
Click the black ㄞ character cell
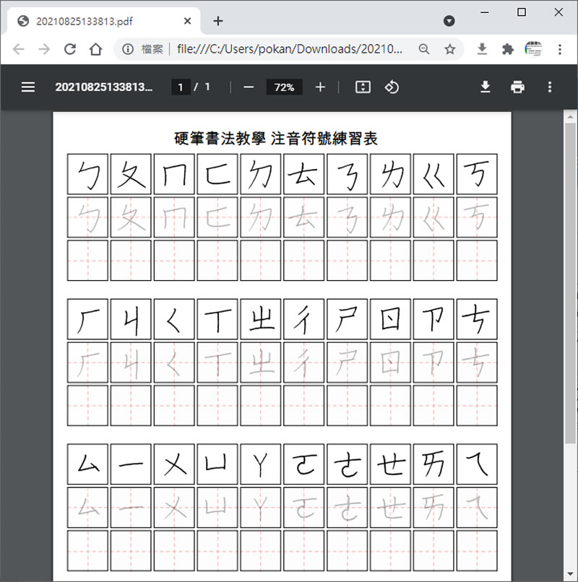point(433,464)
